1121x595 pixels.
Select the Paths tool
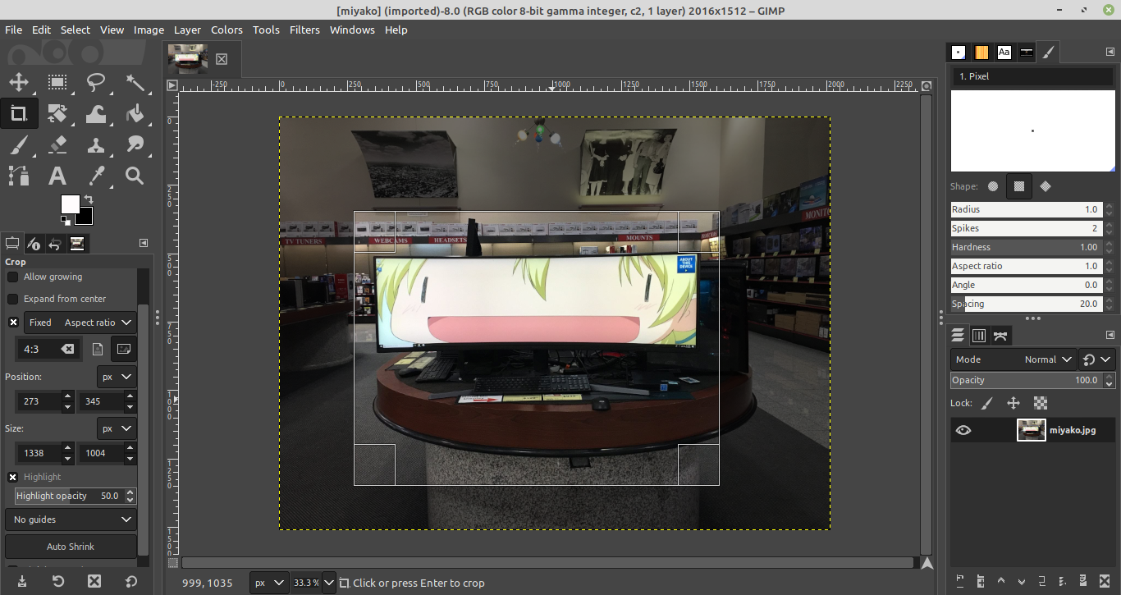pos(18,176)
